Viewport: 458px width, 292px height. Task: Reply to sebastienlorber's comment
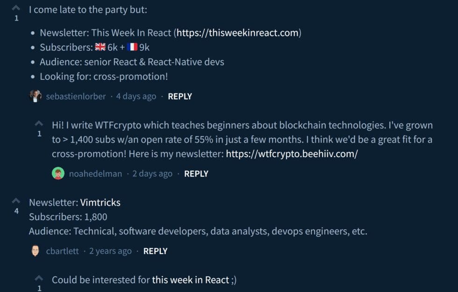tap(180, 96)
